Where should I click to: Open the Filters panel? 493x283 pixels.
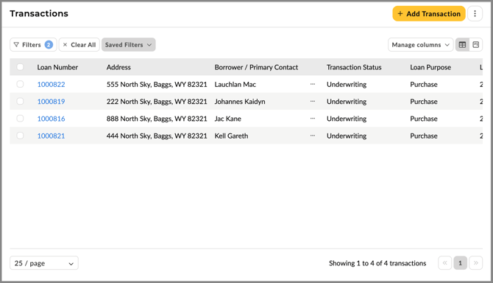pos(33,45)
